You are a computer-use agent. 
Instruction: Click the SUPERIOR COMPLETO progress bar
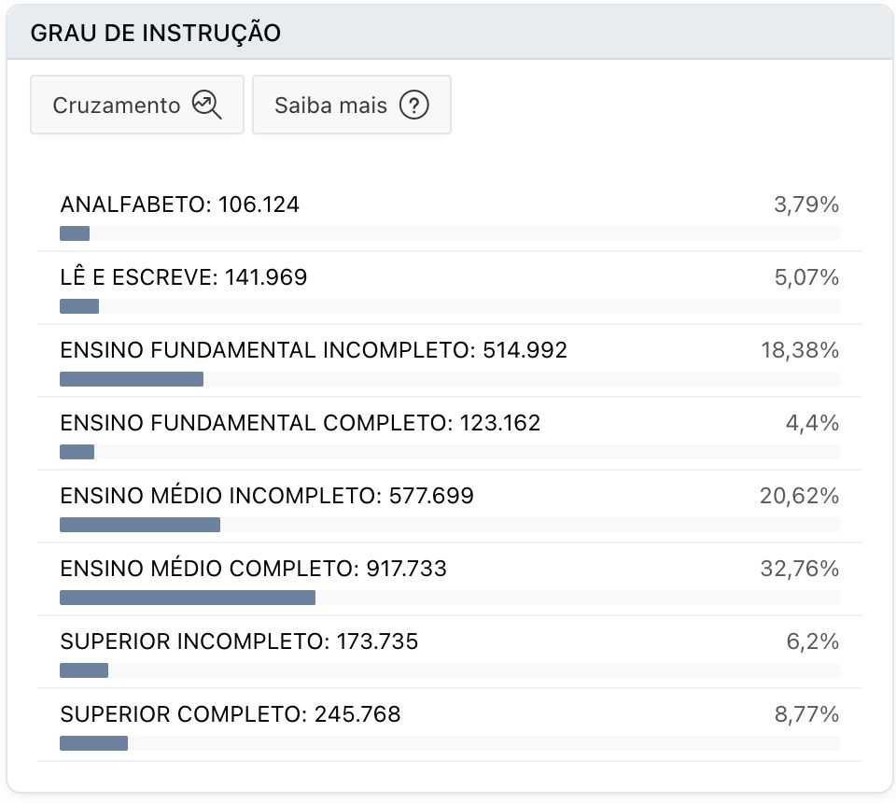(450, 743)
